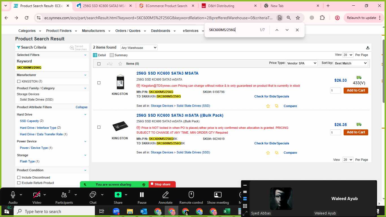Viewport: 386px width, 217px height.
Task: Open Outlook from Windows taskbar
Action: click(x=144, y=211)
